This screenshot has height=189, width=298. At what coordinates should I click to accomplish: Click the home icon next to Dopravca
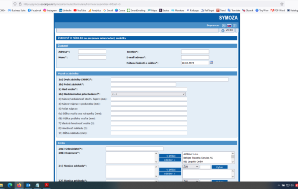click(223, 25)
